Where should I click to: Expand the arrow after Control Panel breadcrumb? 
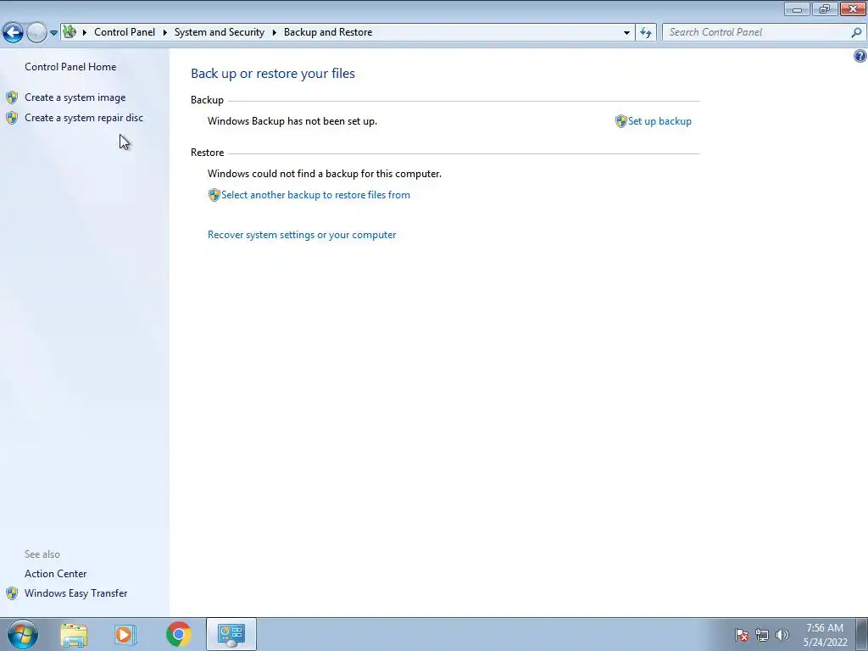165,32
